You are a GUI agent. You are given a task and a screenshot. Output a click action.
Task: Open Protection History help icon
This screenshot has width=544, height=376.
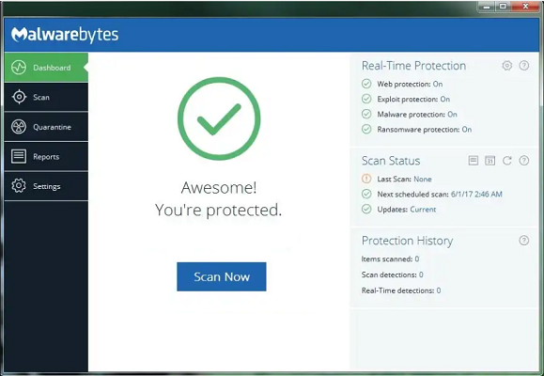point(524,241)
